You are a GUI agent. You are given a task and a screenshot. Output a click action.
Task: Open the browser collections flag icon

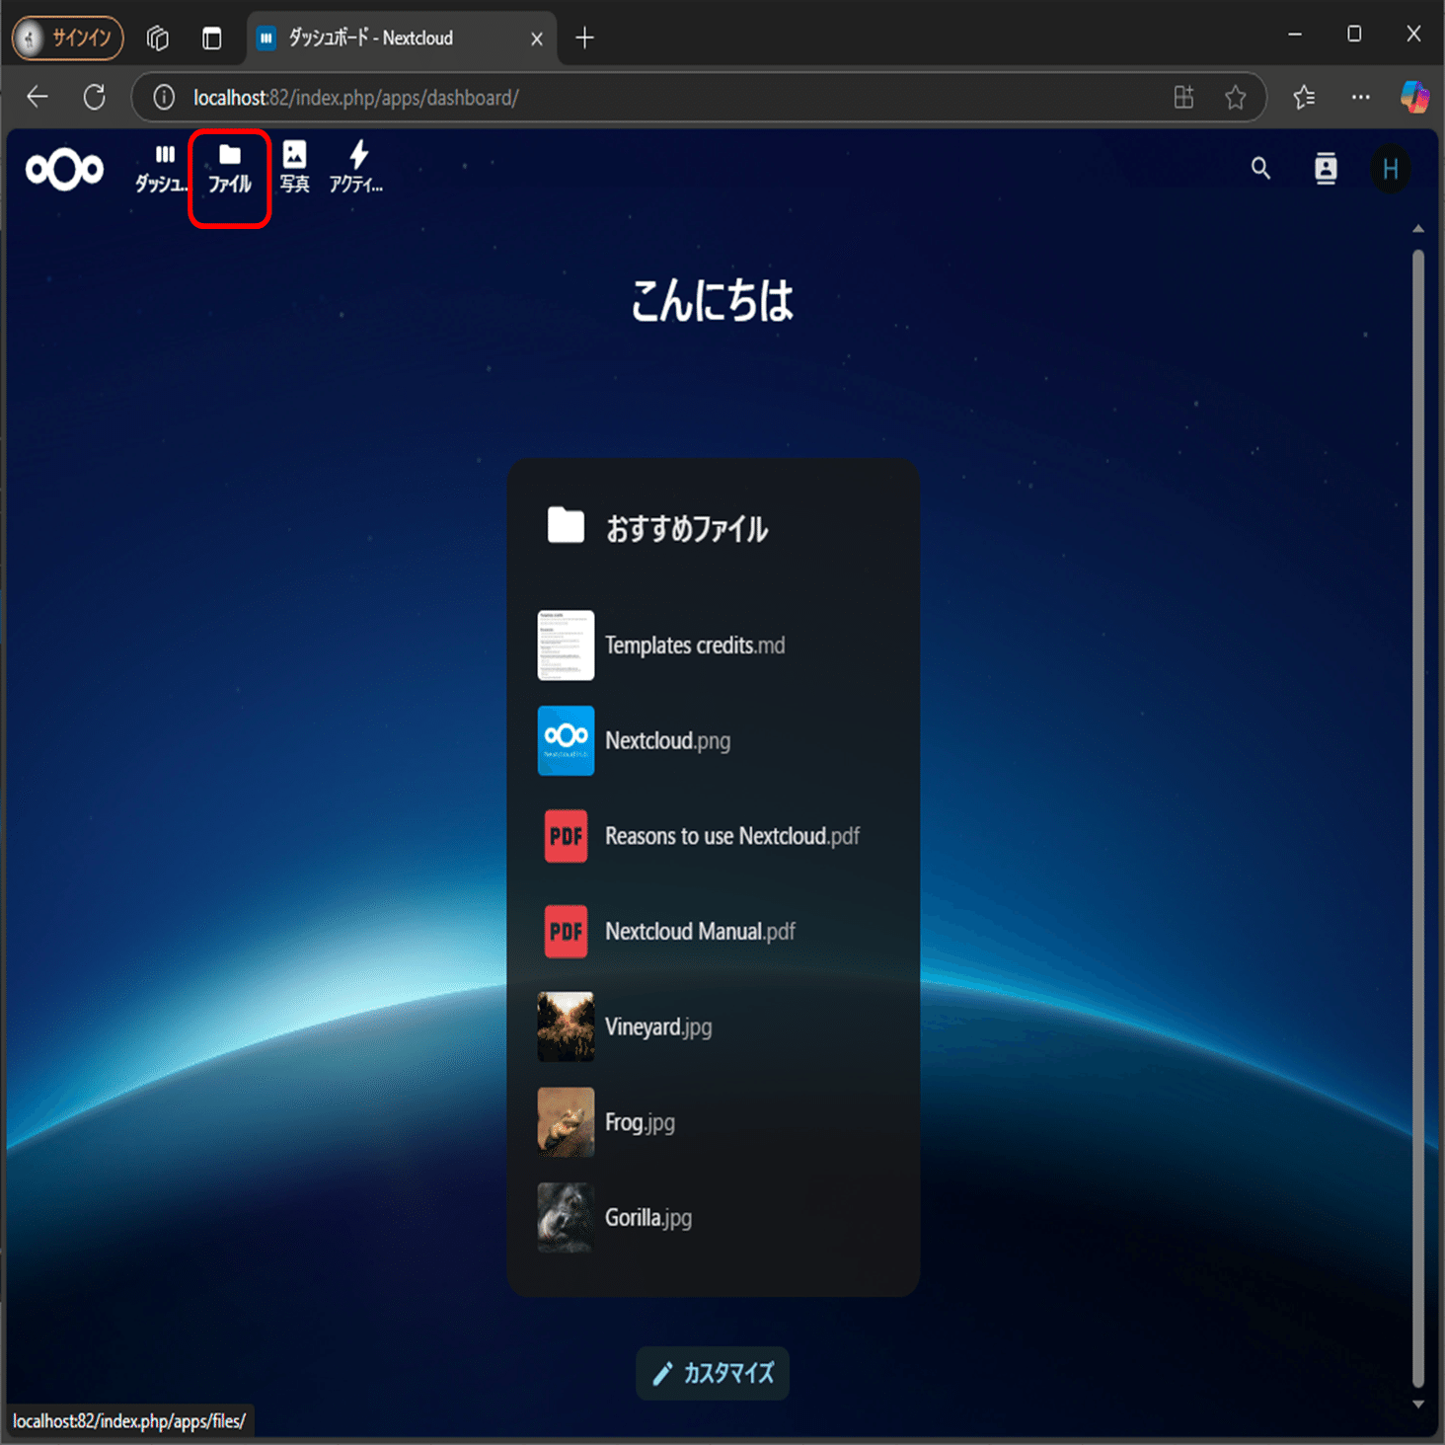(x=1303, y=98)
